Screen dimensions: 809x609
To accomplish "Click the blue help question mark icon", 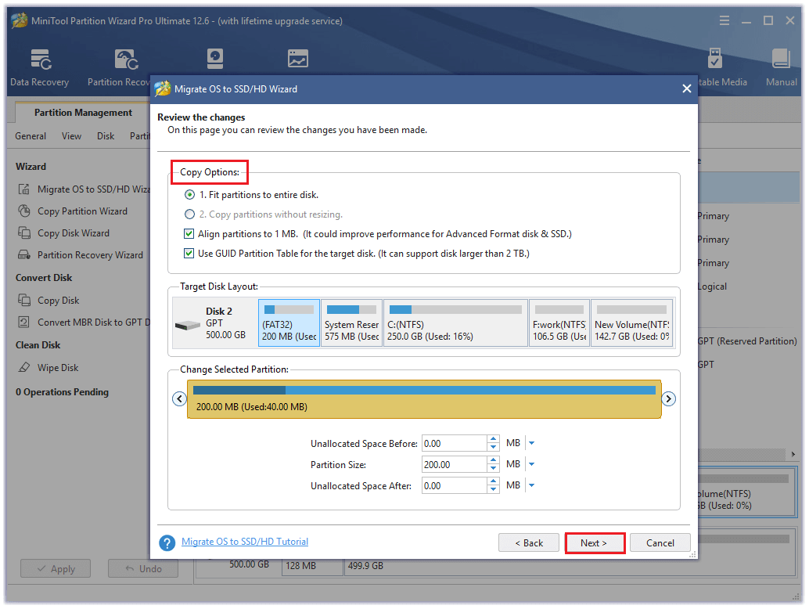I will (x=167, y=542).
